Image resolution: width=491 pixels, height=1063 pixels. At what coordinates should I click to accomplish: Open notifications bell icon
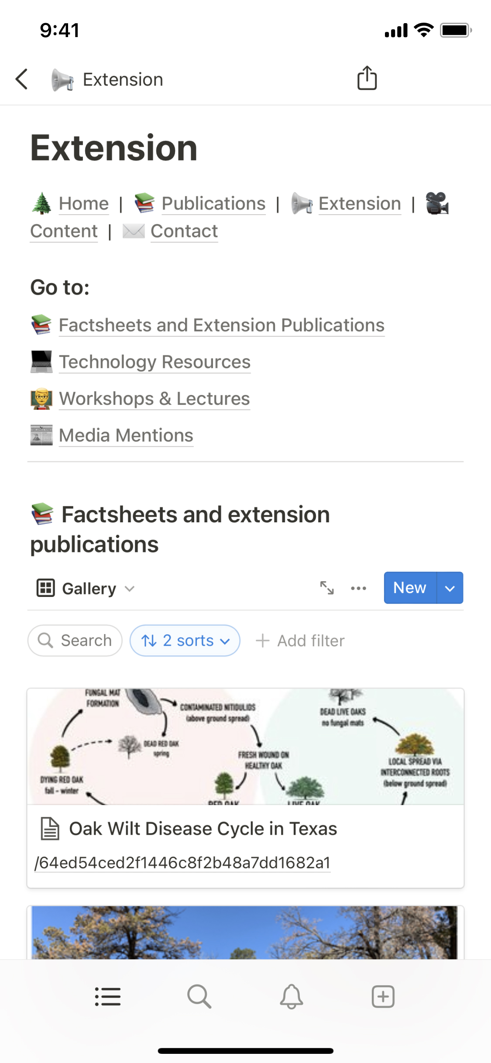[x=291, y=997]
